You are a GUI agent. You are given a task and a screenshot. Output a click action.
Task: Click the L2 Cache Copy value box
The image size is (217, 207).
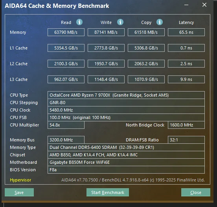pos(146,64)
